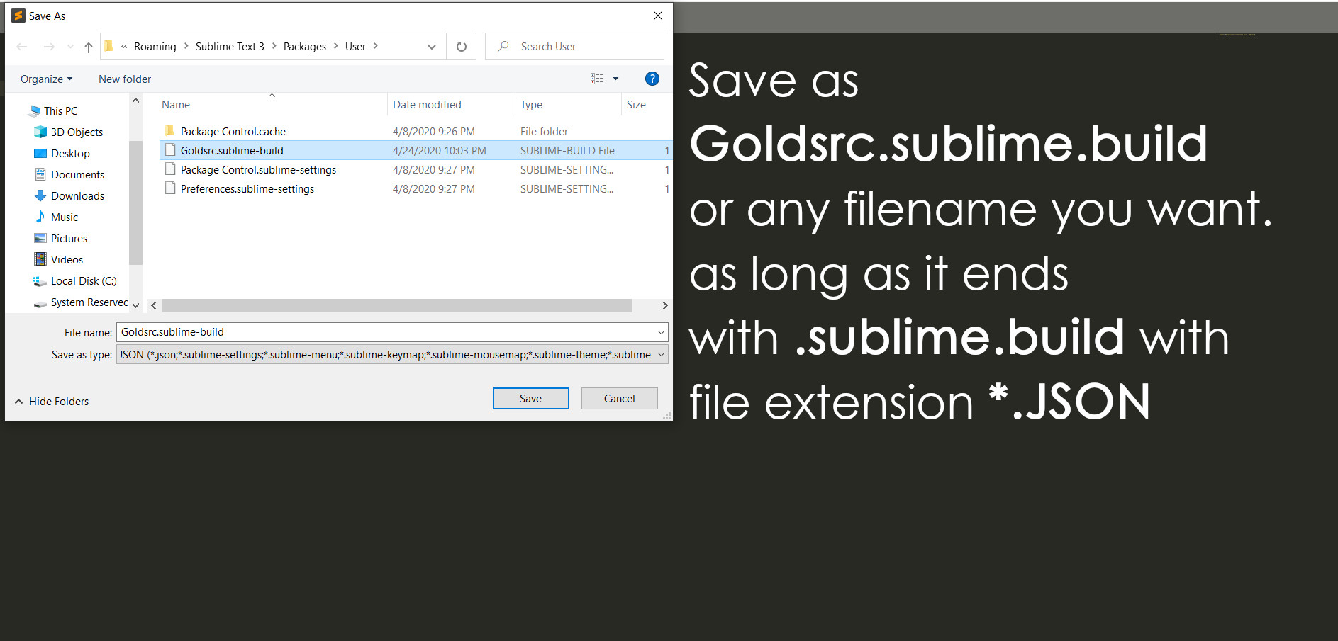1338x641 pixels.
Task: Click the Back navigation arrow
Action: [21, 46]
